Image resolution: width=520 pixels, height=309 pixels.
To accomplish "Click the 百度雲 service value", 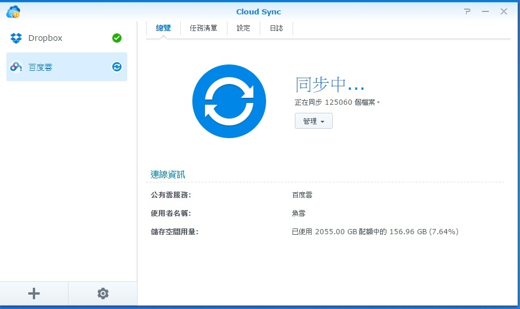I will click(x=302, y=195).
